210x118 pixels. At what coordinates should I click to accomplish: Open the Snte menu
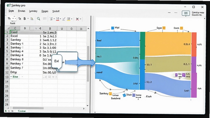click(x=11, y=11)
